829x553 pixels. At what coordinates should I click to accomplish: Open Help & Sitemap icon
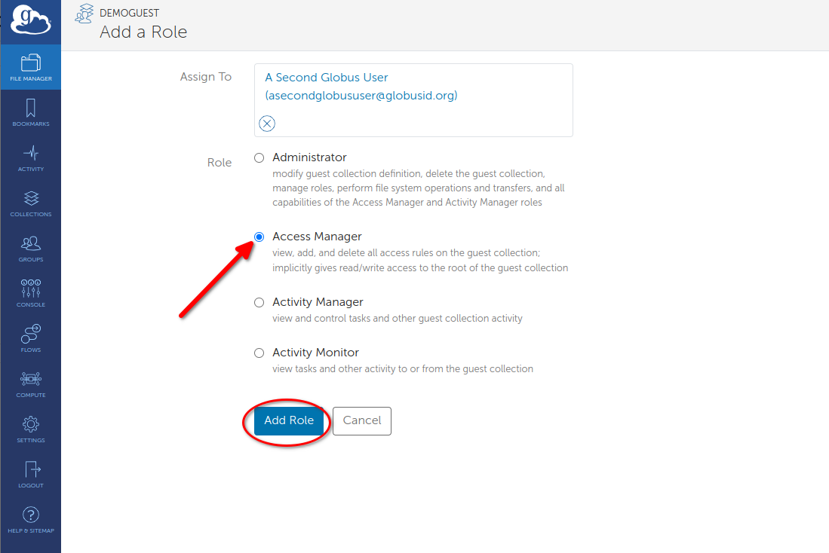click(31, 519)
